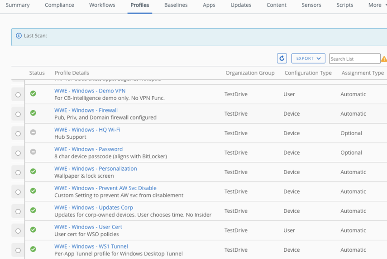Click the Last Scan info icon
The width and height of the screenshot is (387, 259).
tap(19, 36)
